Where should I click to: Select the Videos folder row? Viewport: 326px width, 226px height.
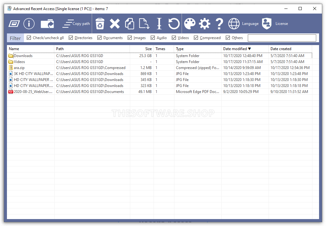pos(160,62)
